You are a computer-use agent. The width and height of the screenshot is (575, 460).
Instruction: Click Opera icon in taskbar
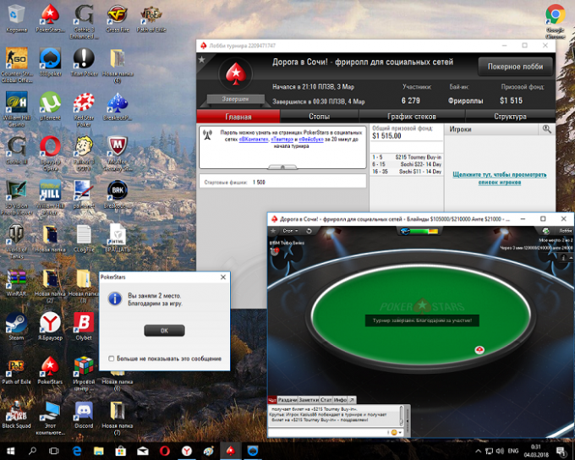click(165, 451)
